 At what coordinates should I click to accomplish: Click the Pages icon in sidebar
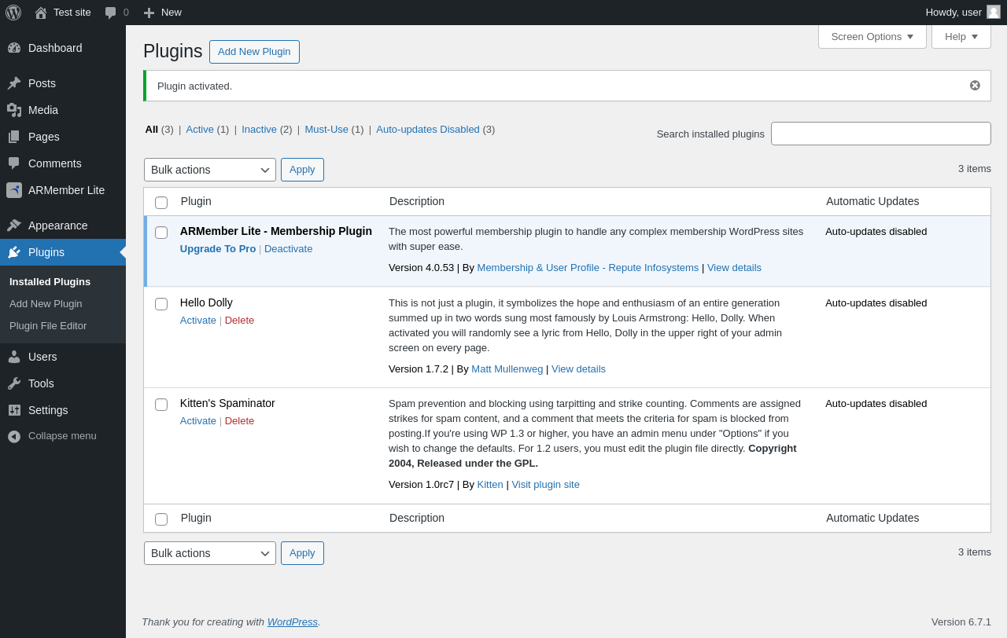(x=14, y=137)
